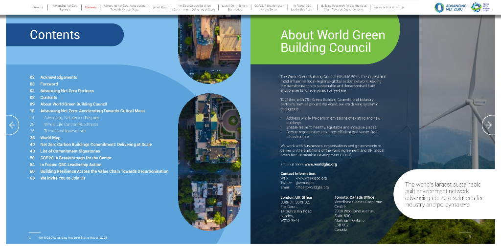This screenshot has width=501, height=250.
Task: Go to About World Green Building Council entry
Action: pyautogui.click(x=73, y=104)
